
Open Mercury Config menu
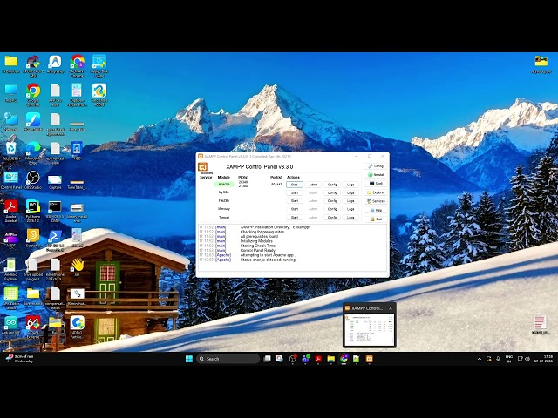pos(332,209)
